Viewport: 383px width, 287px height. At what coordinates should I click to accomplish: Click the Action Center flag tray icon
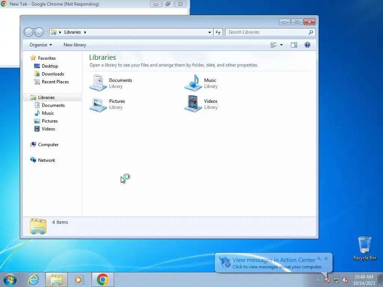tap(327, 280)
